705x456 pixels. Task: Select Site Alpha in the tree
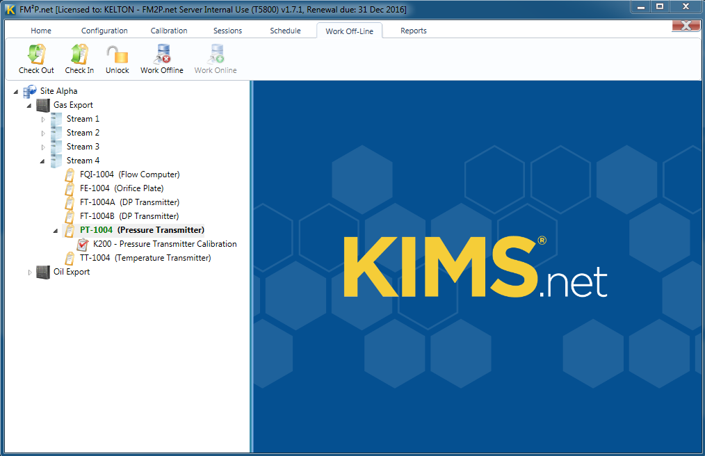click(58, 91)
